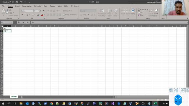Click the horizontal scrollbar track
Image resolution: width=189 pixels, height=106 pixels.
pyautogui.click(x=143, y=97)
